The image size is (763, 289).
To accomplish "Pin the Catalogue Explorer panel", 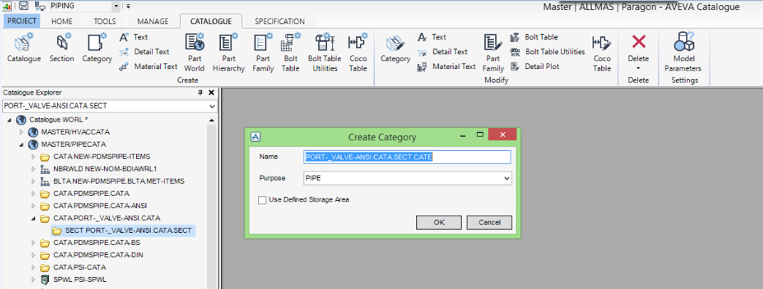I will [200, 93].
